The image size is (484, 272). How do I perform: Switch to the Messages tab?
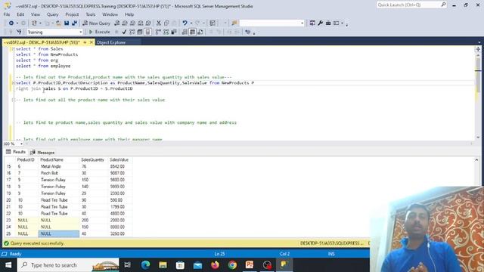pyautogui.click(x=42, y=153)
